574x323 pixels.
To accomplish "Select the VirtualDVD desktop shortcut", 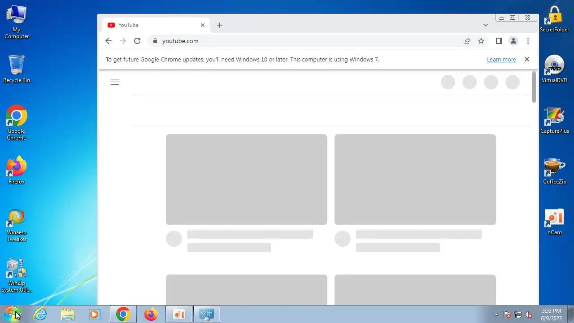I will pyautogui.click(x=555, y=69).
